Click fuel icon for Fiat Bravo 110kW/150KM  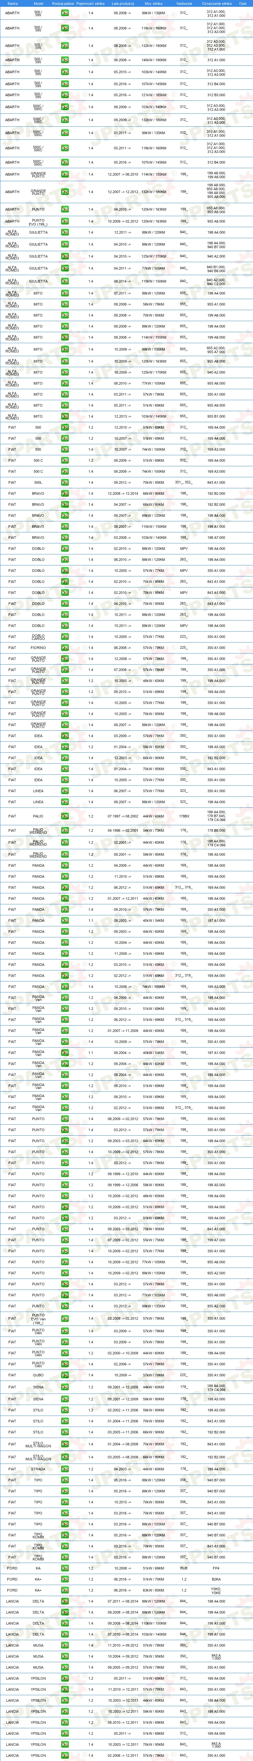[65, 527]
